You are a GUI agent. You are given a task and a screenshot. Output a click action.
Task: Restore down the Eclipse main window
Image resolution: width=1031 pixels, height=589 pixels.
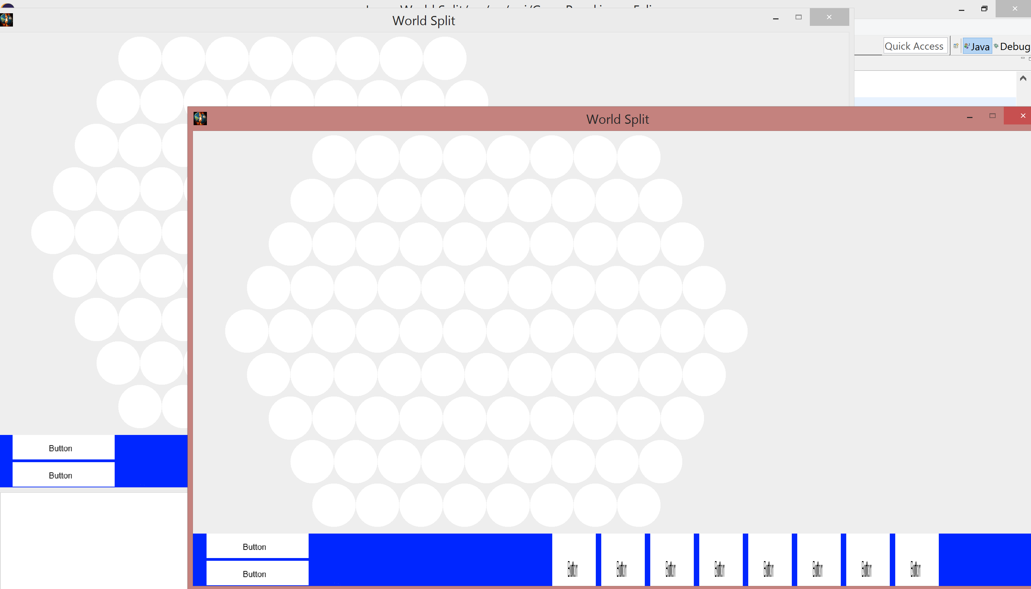coord(984,9)
